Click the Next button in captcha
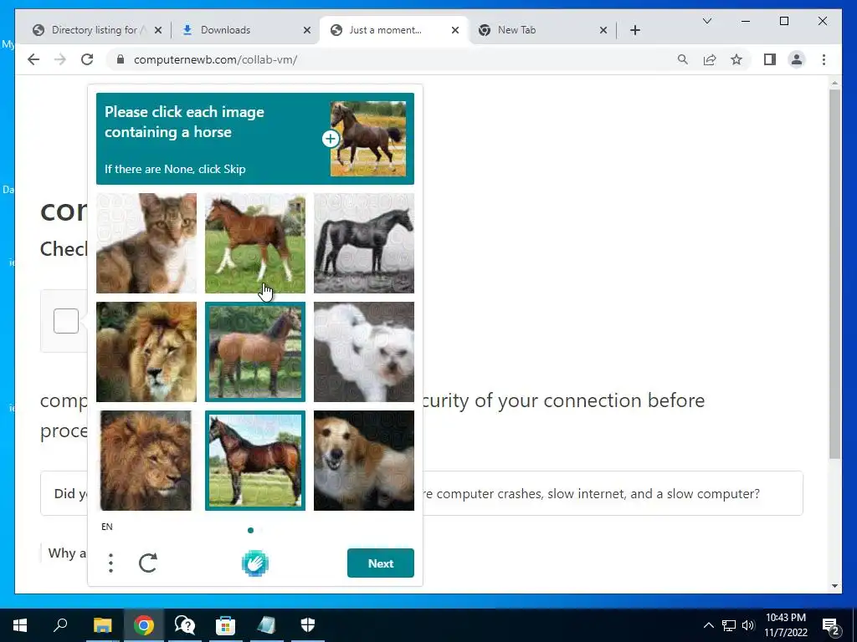Viewport: 857px width, 642px height. [381, 563]
